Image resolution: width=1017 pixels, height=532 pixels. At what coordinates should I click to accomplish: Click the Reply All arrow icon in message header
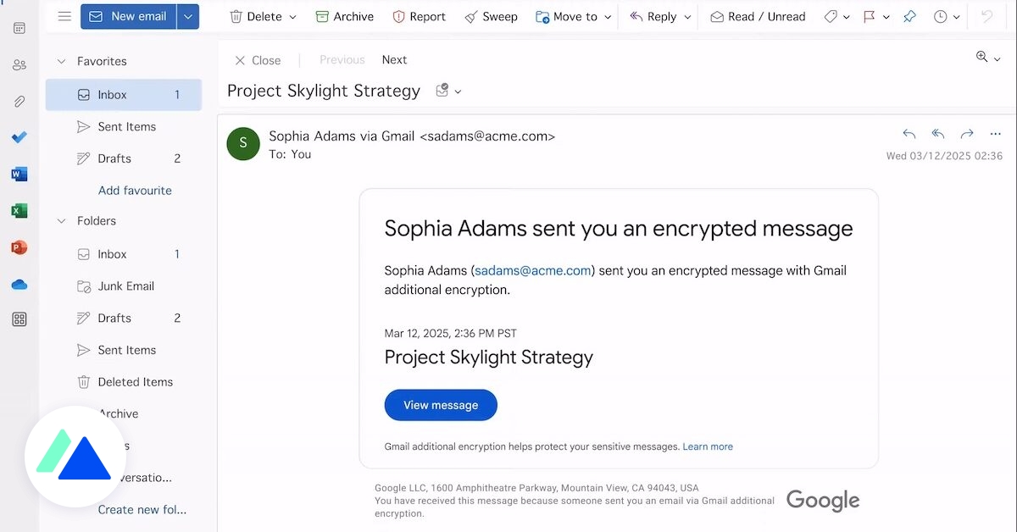pos(938,134)
